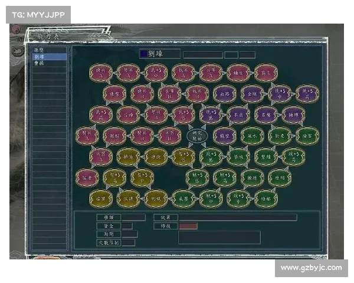
Task: Select the 槍兵A skill node
Action: [101, 73]
